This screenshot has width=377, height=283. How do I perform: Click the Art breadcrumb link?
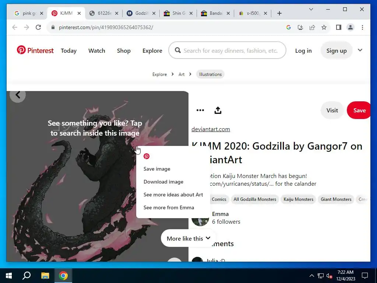click(181, 74)
